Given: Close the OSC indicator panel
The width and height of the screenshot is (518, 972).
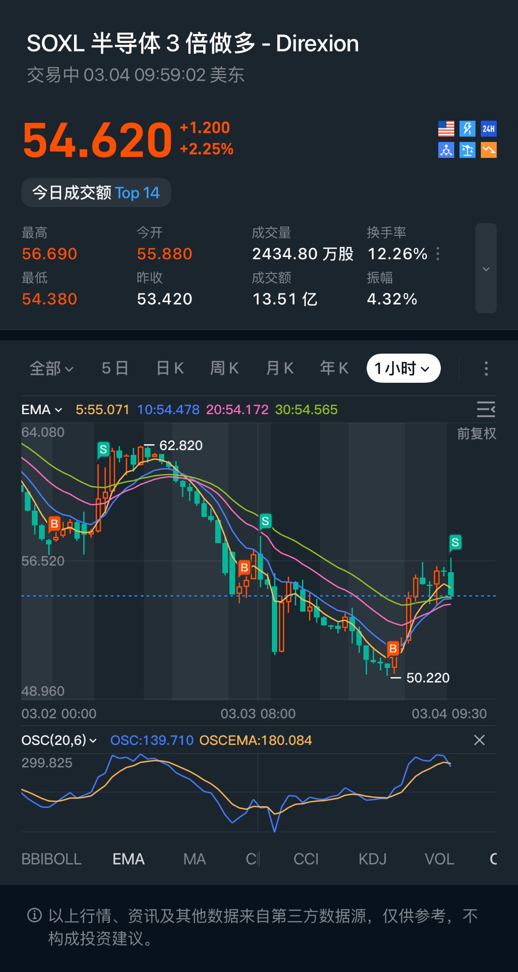Looking at the screenshot, I should pyautogui.click(x=480, y=740).
